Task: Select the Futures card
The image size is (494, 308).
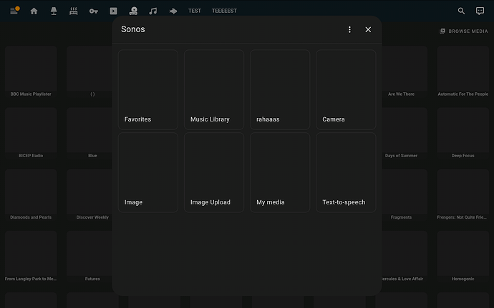Action: pyautogui.click(x=89, y=257)
